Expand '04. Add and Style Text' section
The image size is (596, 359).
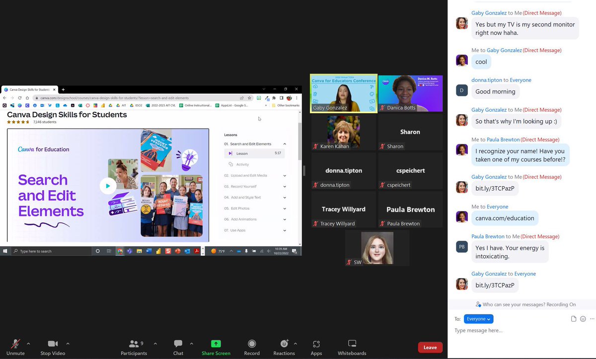coord(285,197)
